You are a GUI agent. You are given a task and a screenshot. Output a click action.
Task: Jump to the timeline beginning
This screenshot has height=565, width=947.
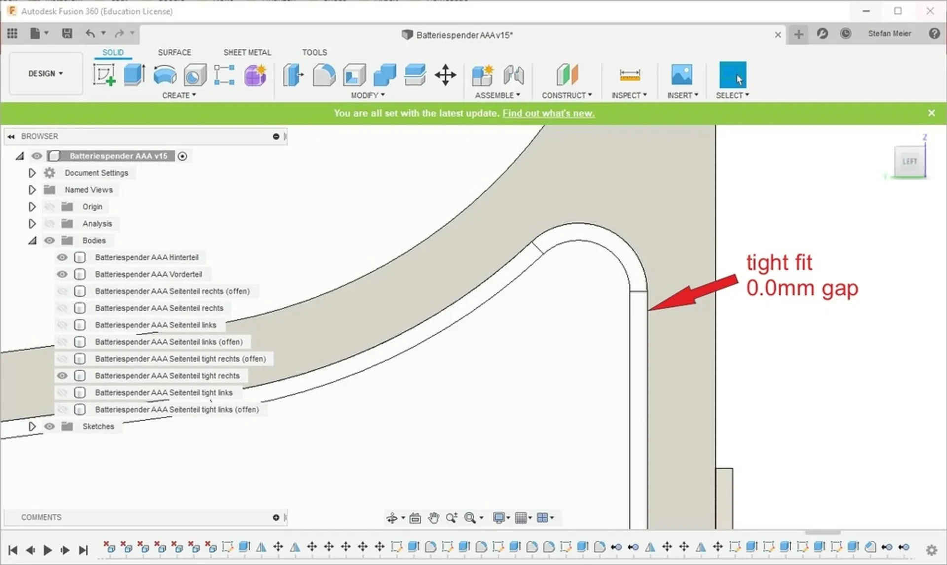13,550
